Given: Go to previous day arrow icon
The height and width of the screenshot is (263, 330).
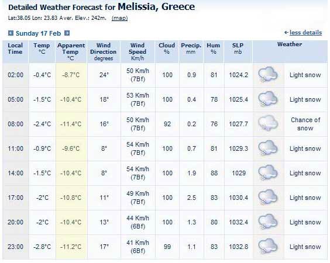Looking at the screenshot, I should click(x=11, y=33).
